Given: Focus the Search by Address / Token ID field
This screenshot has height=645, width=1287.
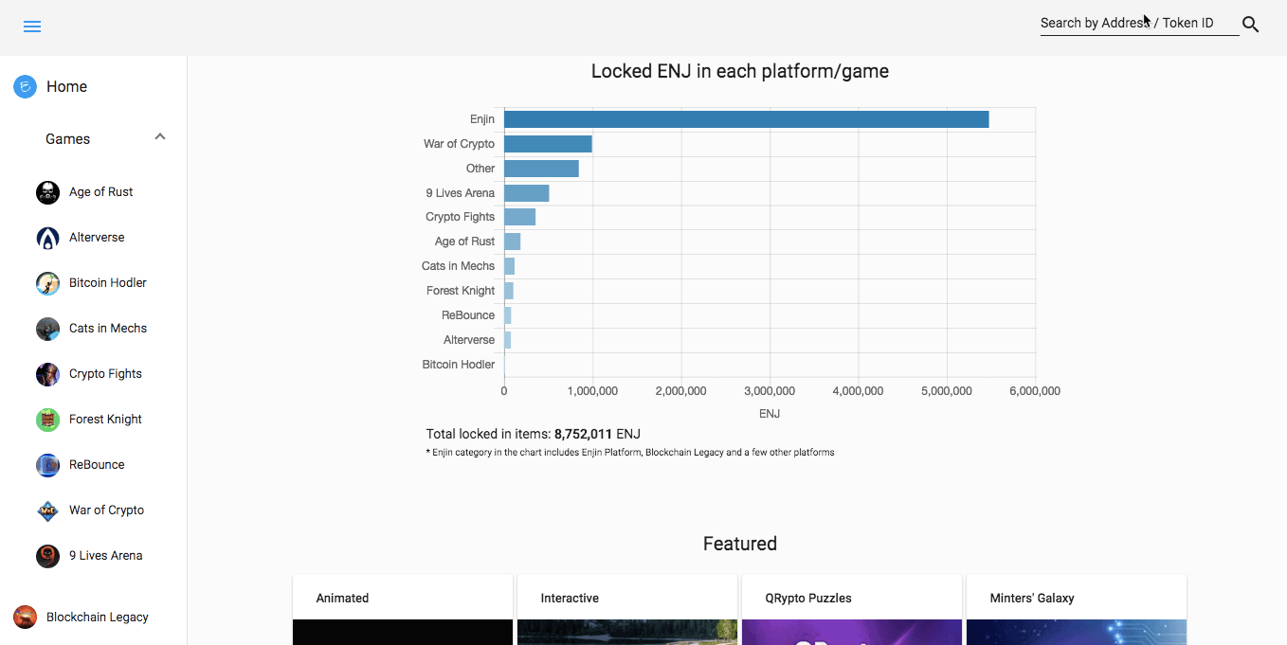Looking at the screenshot, I should coord(1139,24).
